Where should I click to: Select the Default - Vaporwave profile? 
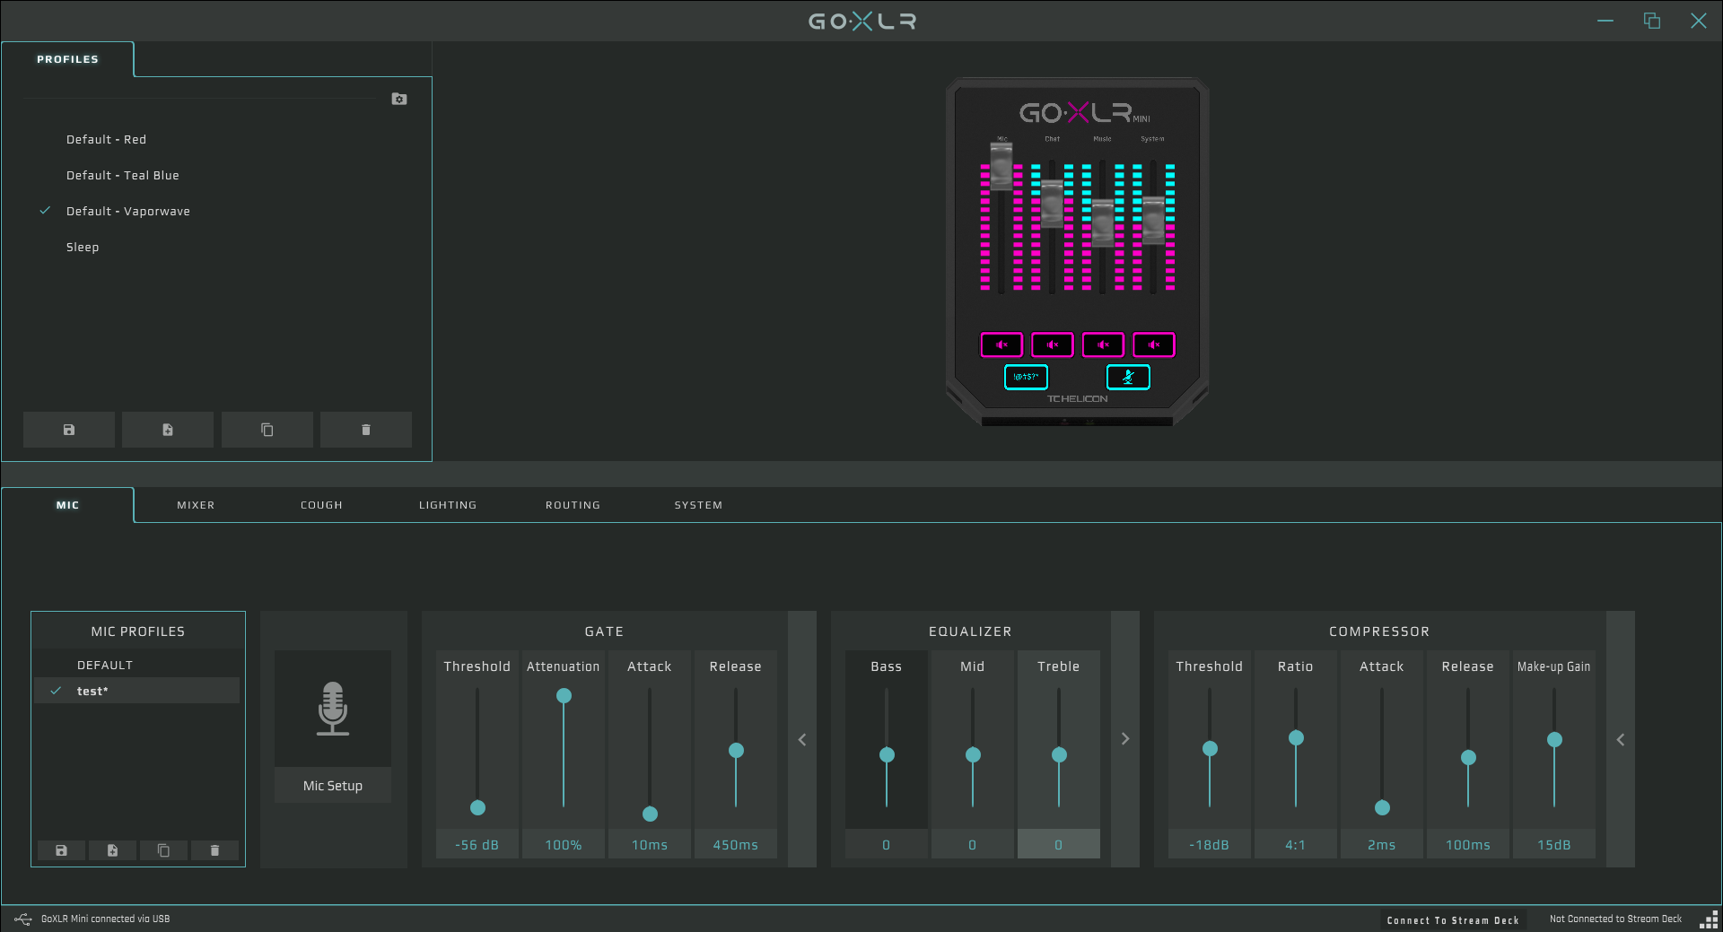(x=128, y=211)
